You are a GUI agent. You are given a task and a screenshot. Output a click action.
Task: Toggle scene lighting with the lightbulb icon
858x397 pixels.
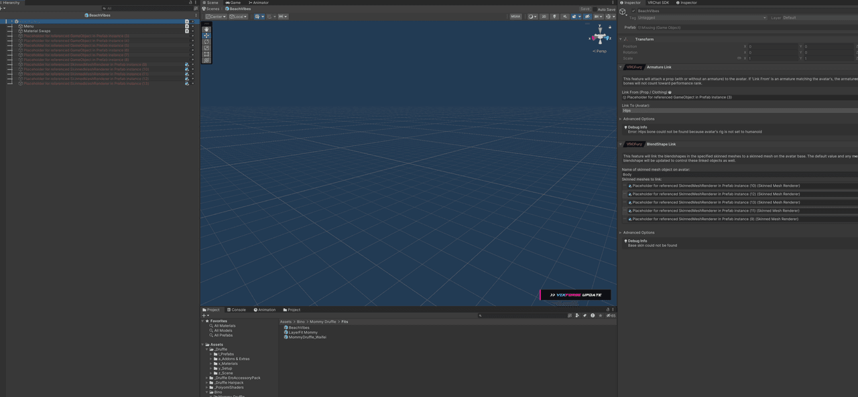(x=554, y=16)
